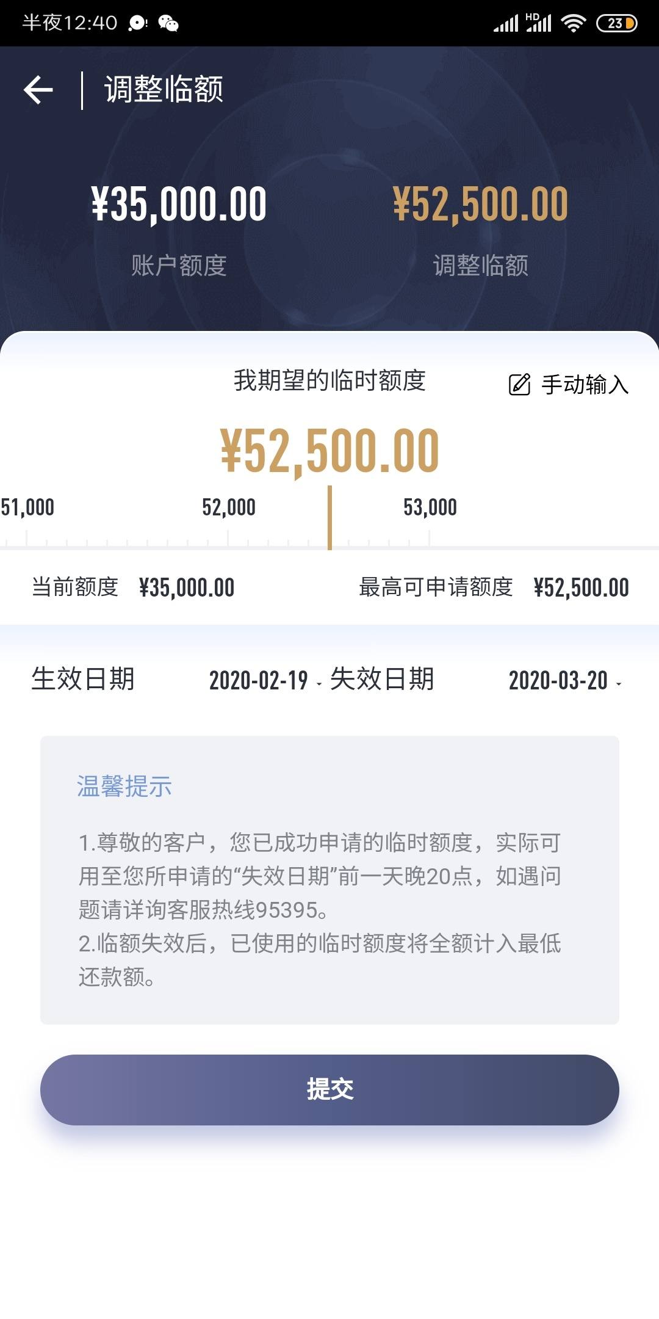Tap the mobile signal strength icon
The image size is (659, 1319).
pyautogui.click(x=506, y=23)
